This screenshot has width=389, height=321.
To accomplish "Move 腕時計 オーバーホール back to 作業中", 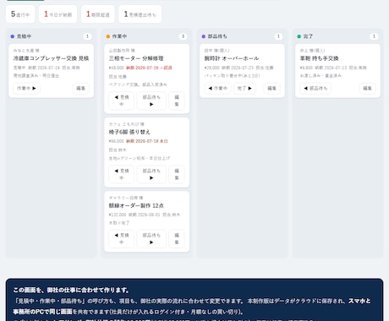I will click(x=217, y=88).
